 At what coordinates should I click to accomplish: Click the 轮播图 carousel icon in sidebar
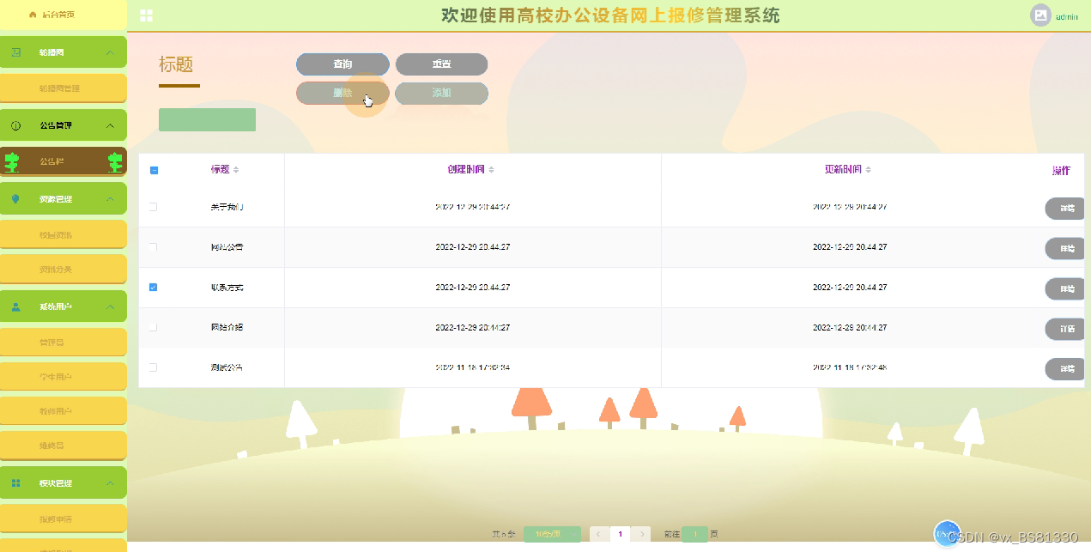pyautogui.click(x=15, y=52)
